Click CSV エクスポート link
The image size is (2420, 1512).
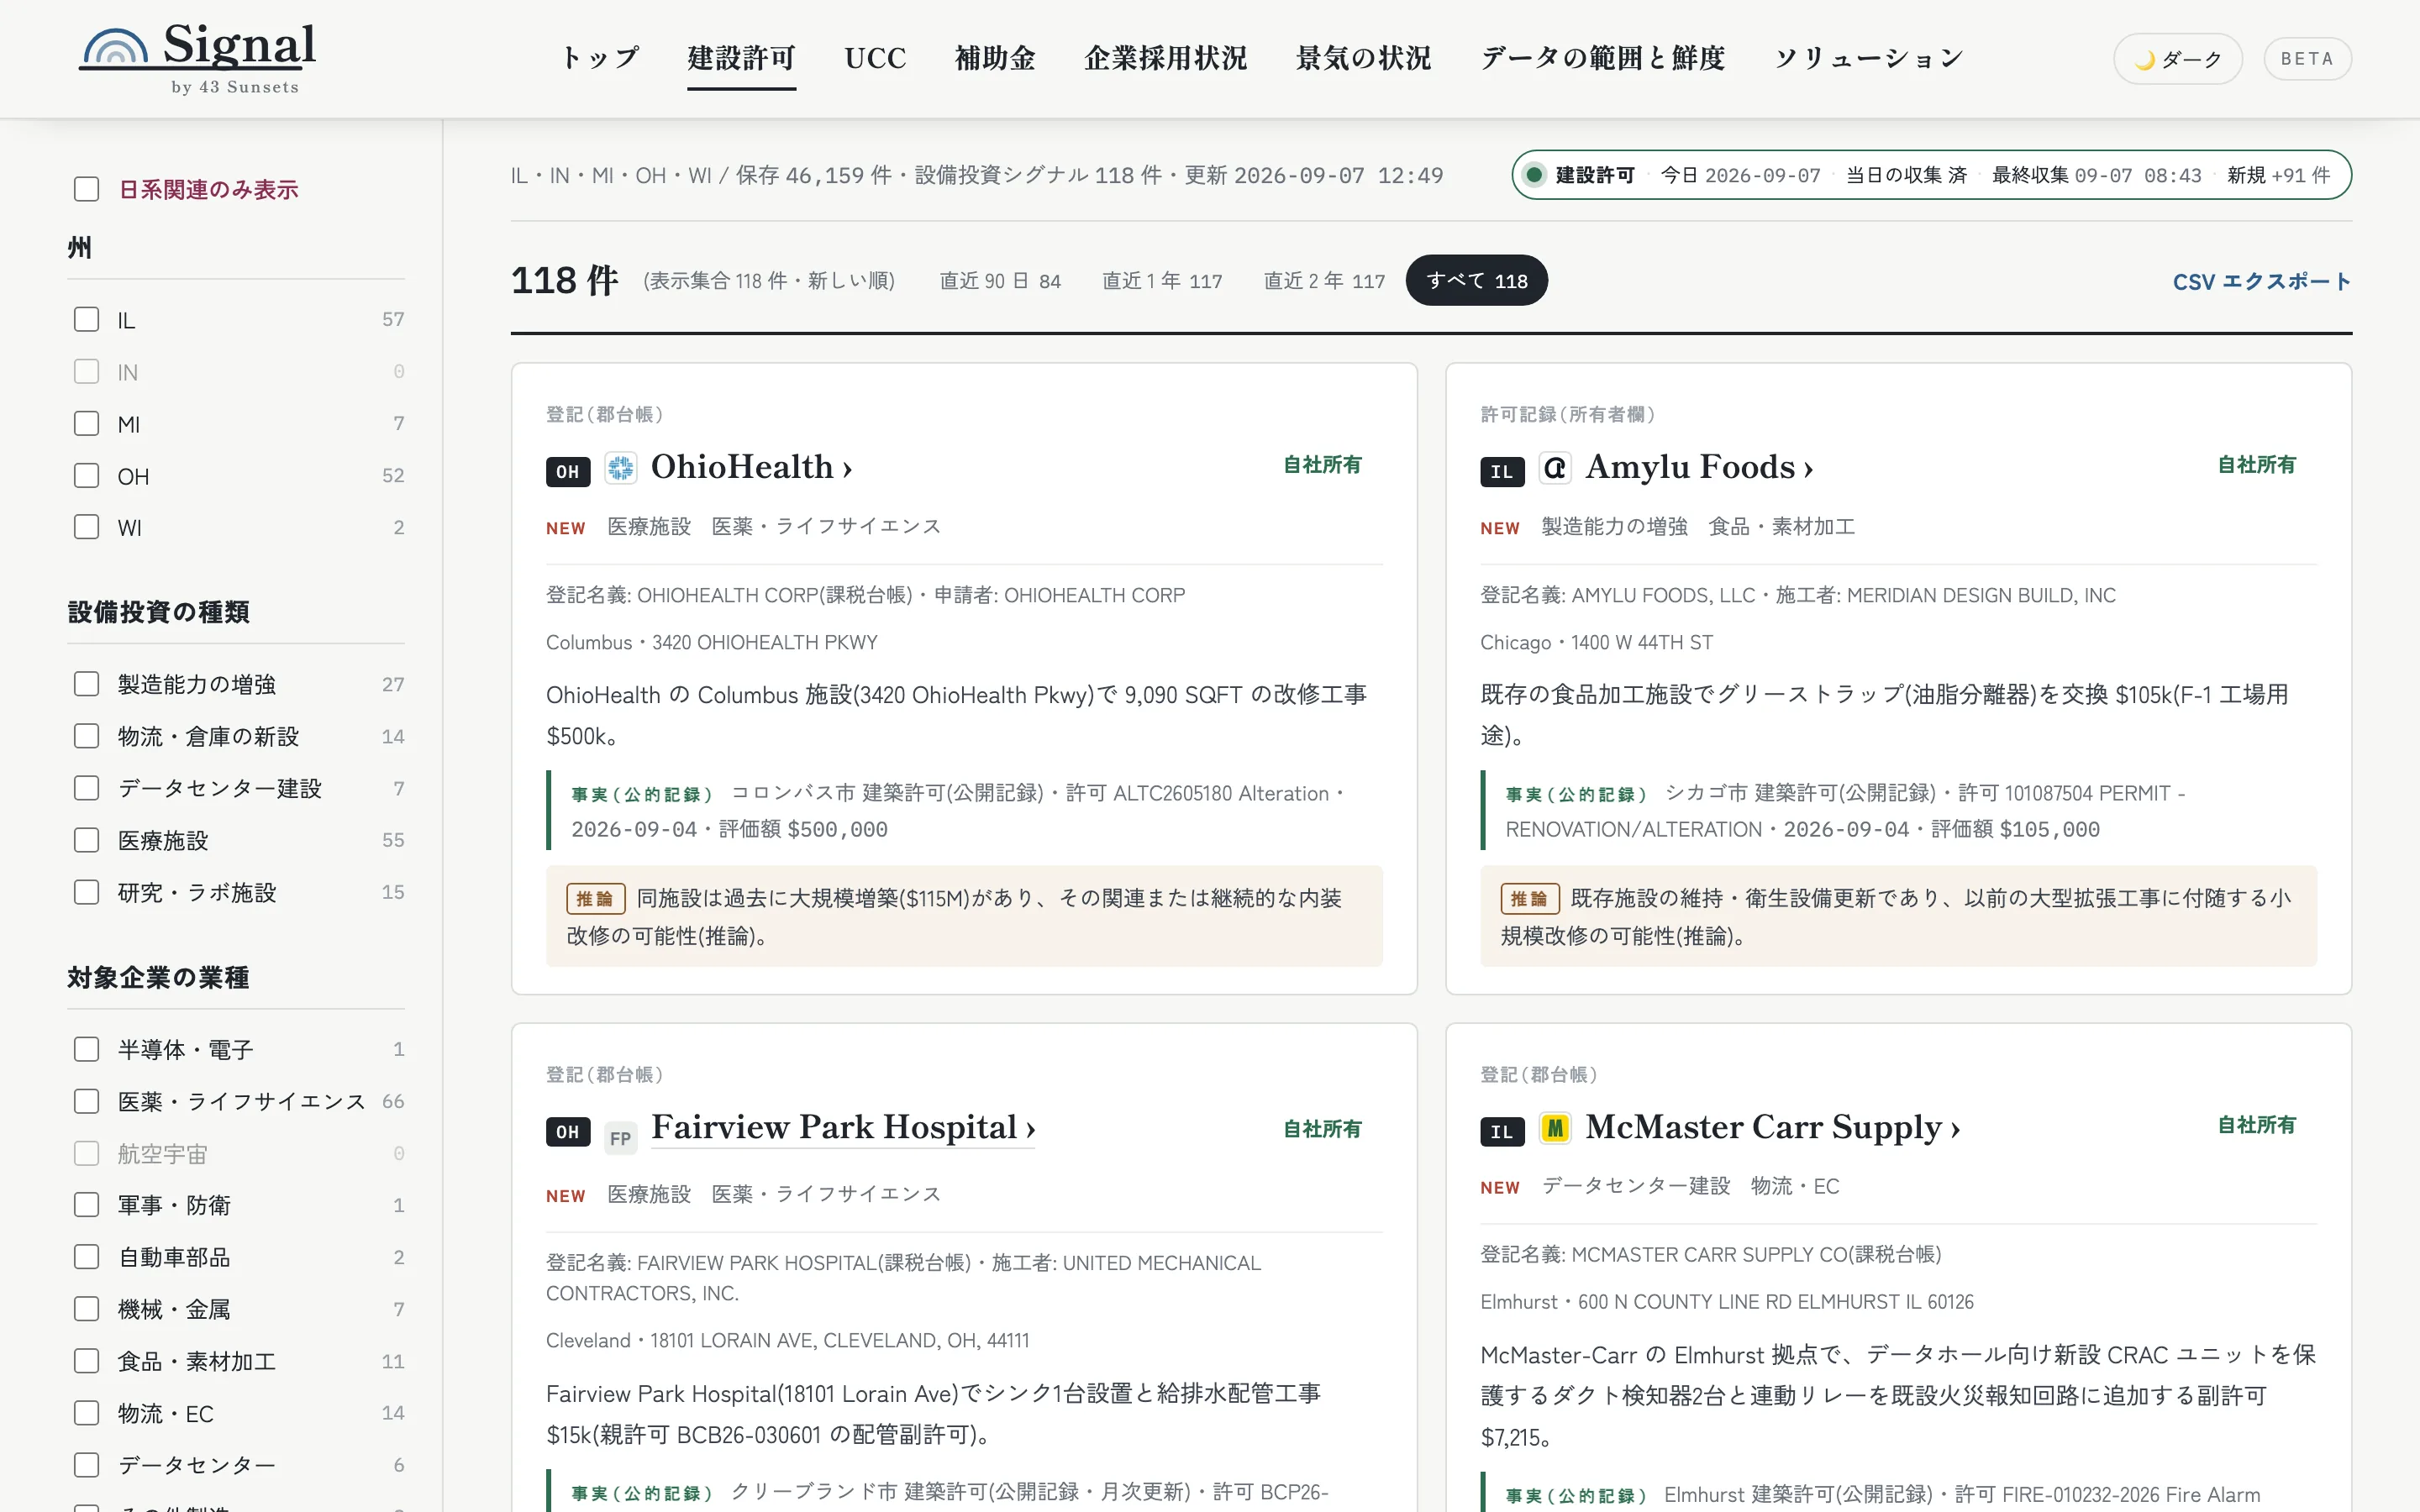(x=2262, y=282)
